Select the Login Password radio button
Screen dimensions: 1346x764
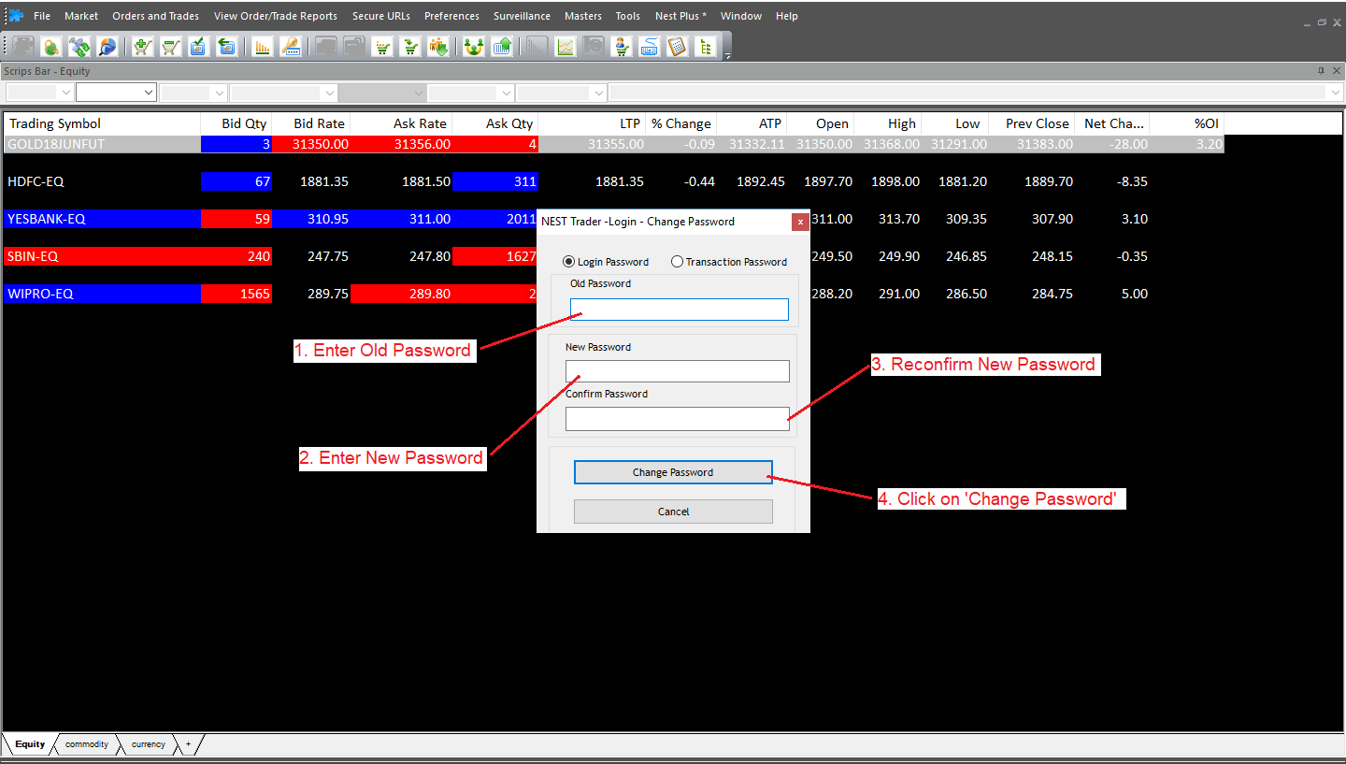569,262
